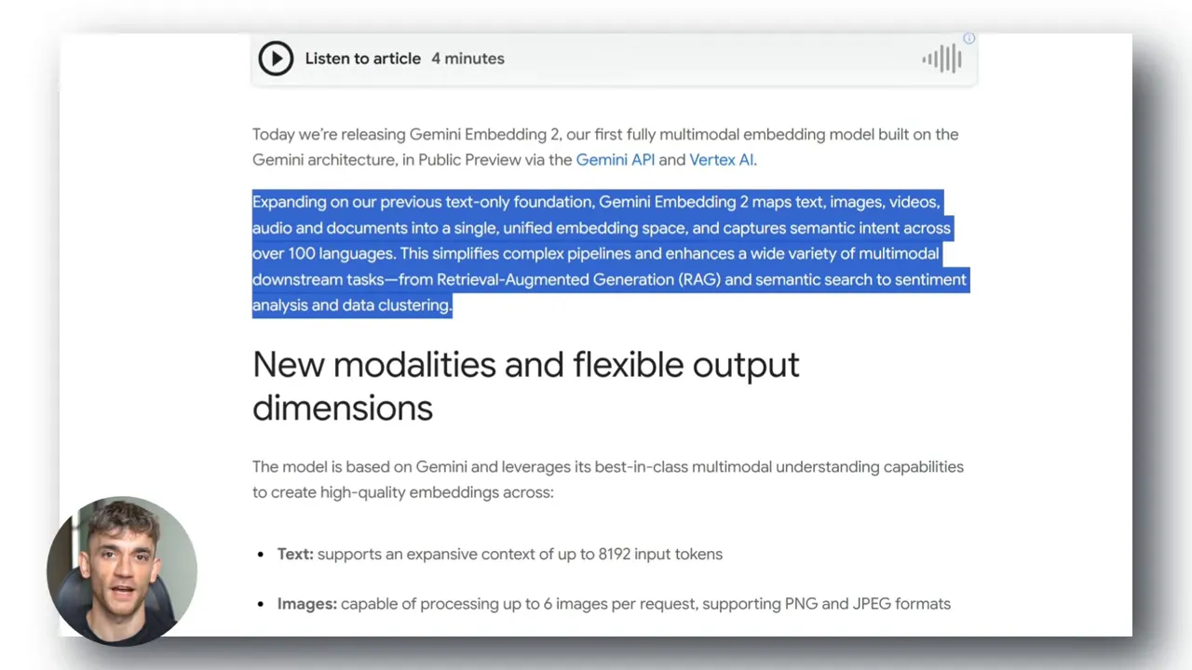Click the heading 'New modalities and flexible output dimensions'

pos(525,385)
